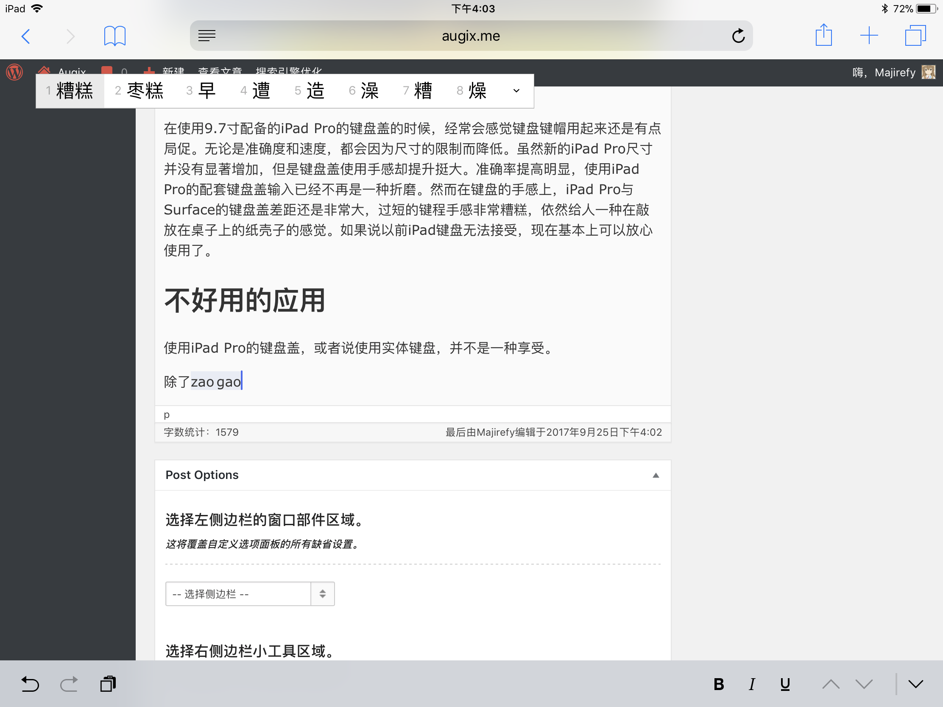Open reader view icon in address bar
This screenshot has height=707, width=943.
click(207, 36)
